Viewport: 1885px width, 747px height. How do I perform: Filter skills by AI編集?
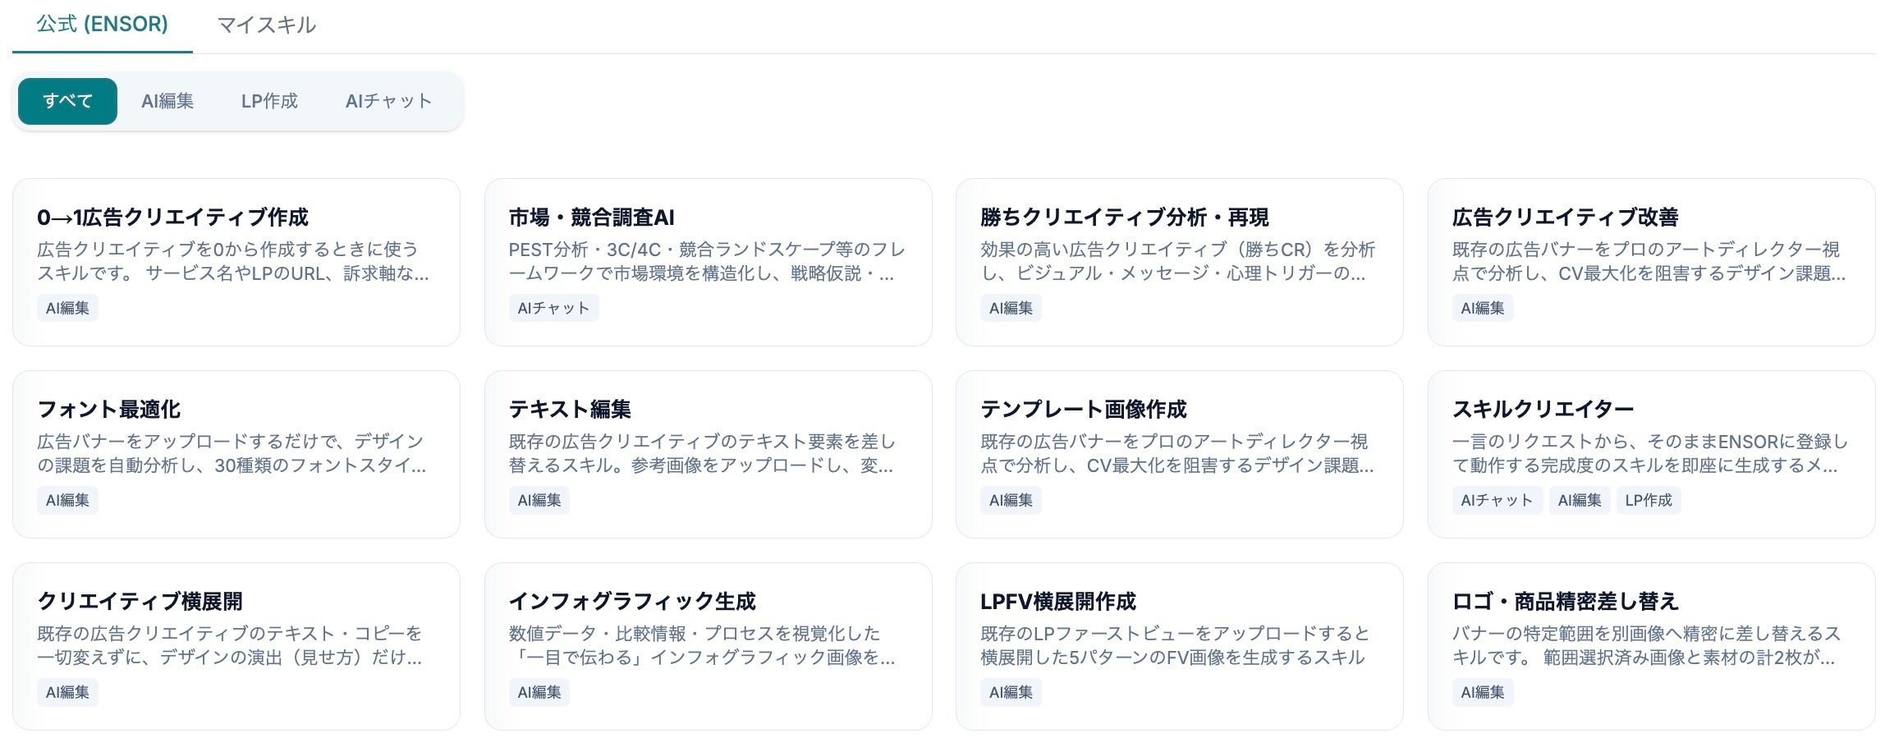tap(167, 101)
